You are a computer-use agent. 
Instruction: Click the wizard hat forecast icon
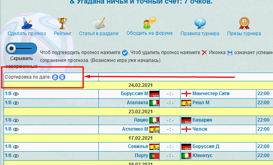[26, 23]
